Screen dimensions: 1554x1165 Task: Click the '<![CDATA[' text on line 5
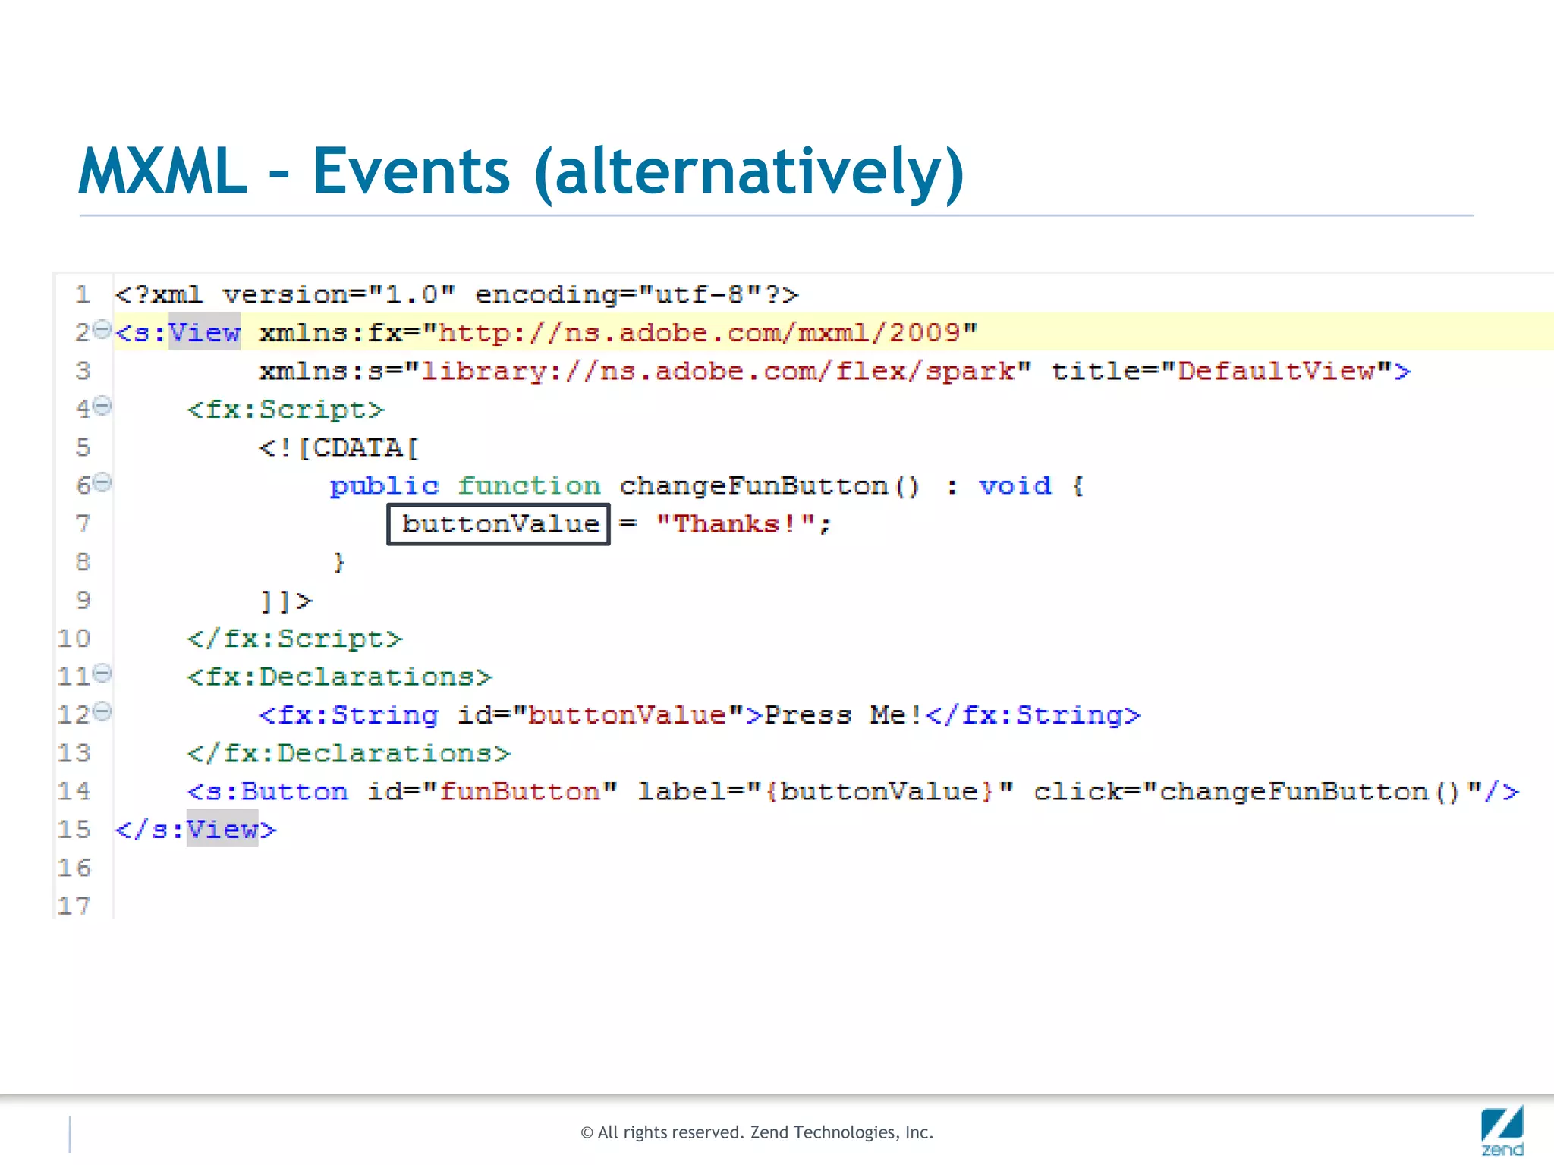coord(339,447)
